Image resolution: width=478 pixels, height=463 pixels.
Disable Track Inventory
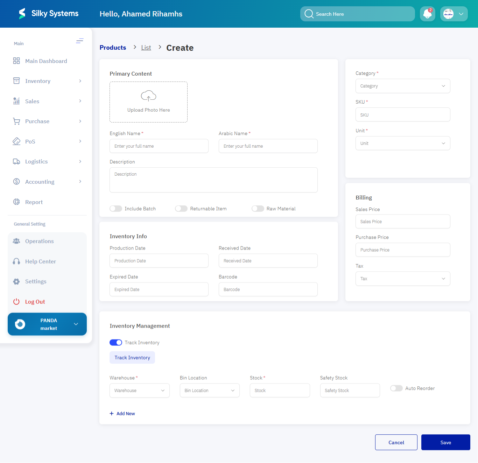(116, 342)
